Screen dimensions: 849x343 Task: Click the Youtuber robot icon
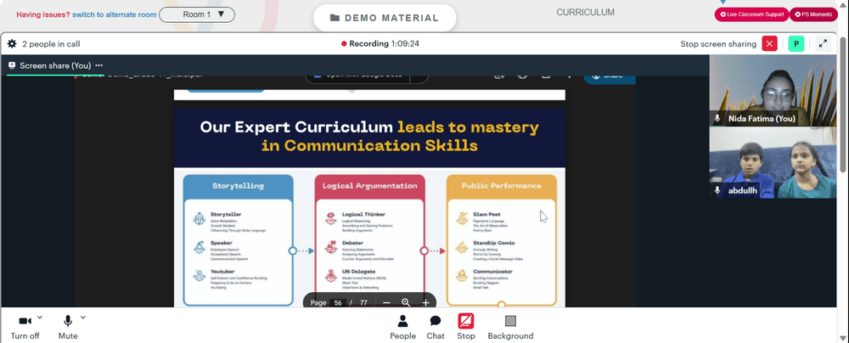click(200, 276)
